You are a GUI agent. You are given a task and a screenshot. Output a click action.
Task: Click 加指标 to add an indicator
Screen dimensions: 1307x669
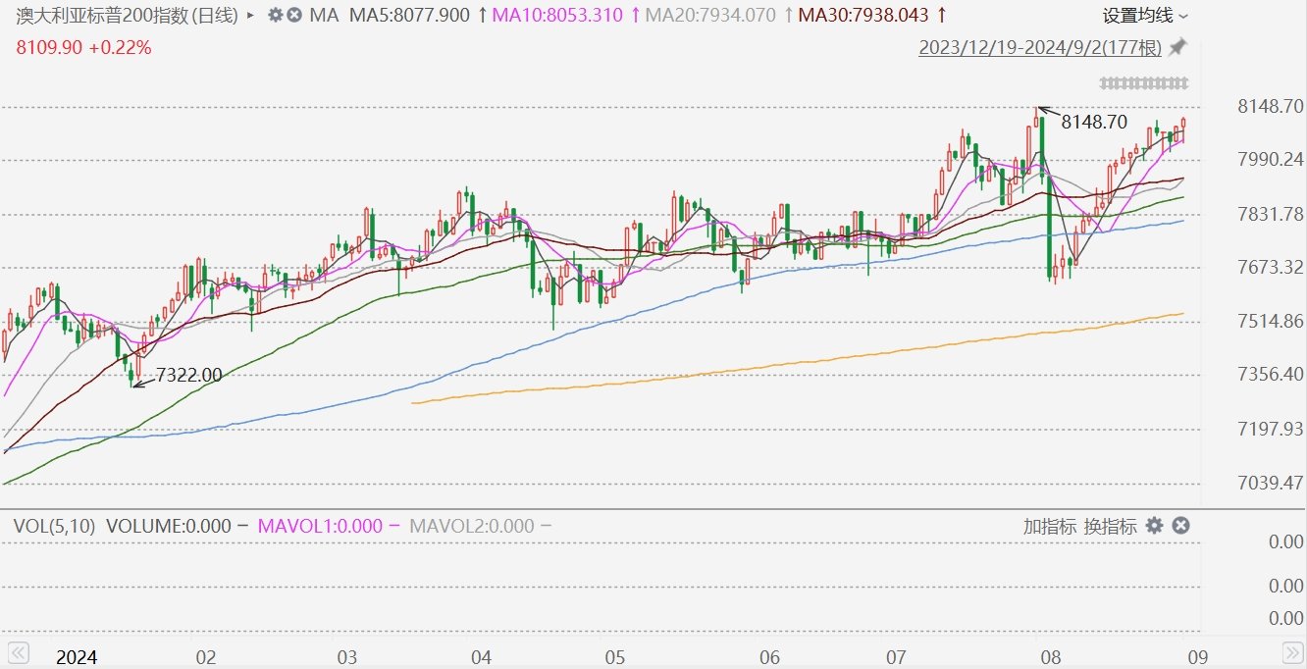pyautogui.click(x=1049, y=526)
